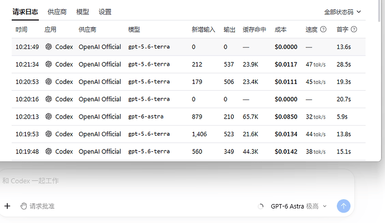
Task: Click the 537 output value
Action: (229, 65)
